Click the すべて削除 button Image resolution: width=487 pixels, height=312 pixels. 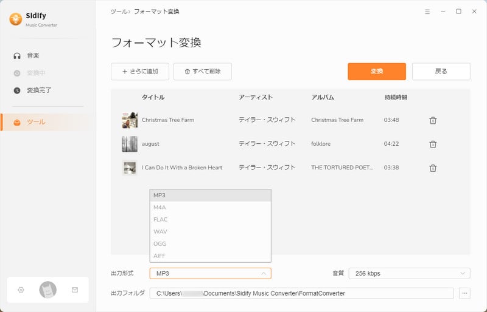click(203, 72)
